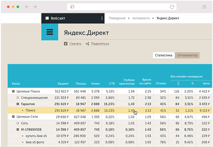Collapse the M-178659338 row

pyautogui.click(x=18, y=129)
